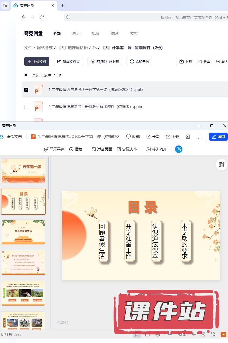
Task: Click the orange slideshow button in status bar
Action: (x=223, y=334)
